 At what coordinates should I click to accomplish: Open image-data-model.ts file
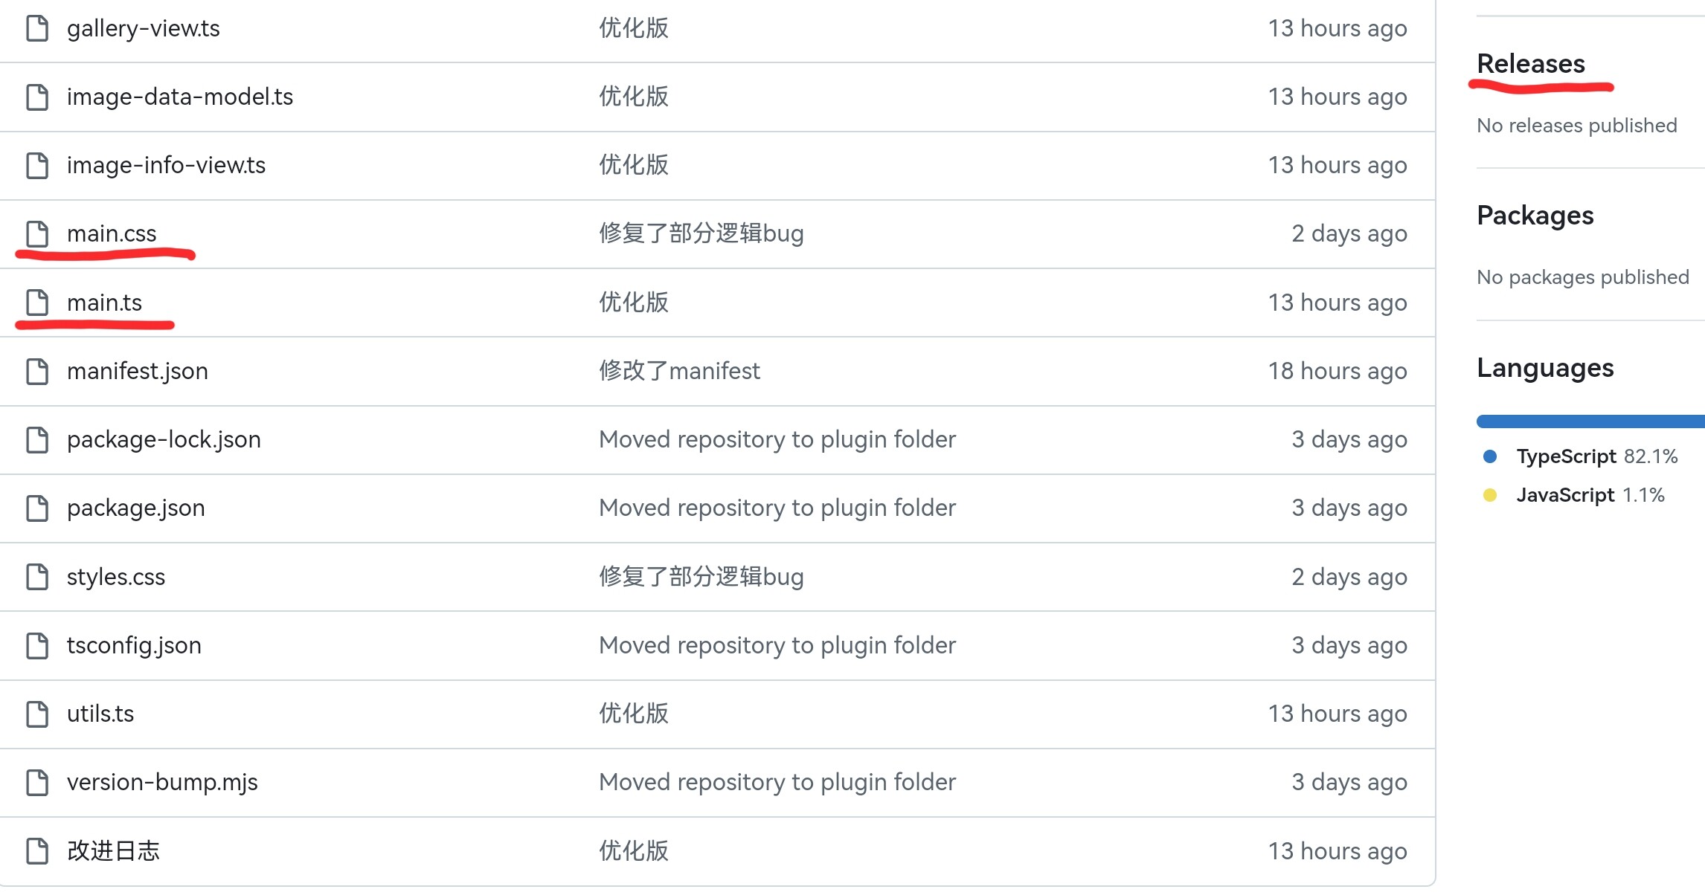coord(180,97)
